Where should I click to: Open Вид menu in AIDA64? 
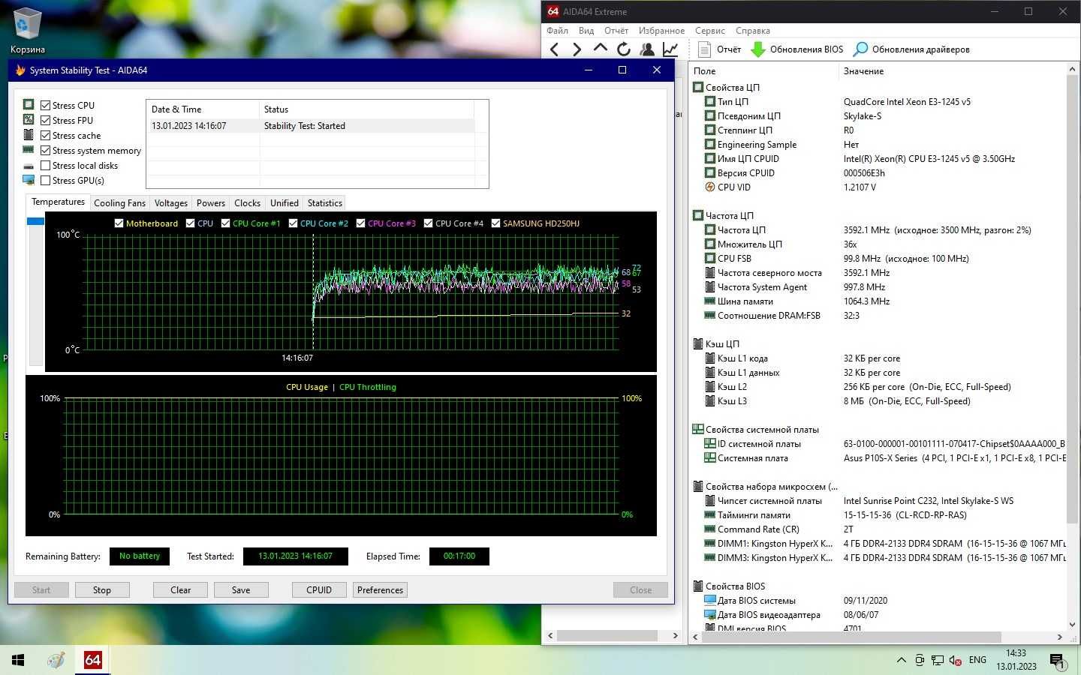[x=586, y=31]
